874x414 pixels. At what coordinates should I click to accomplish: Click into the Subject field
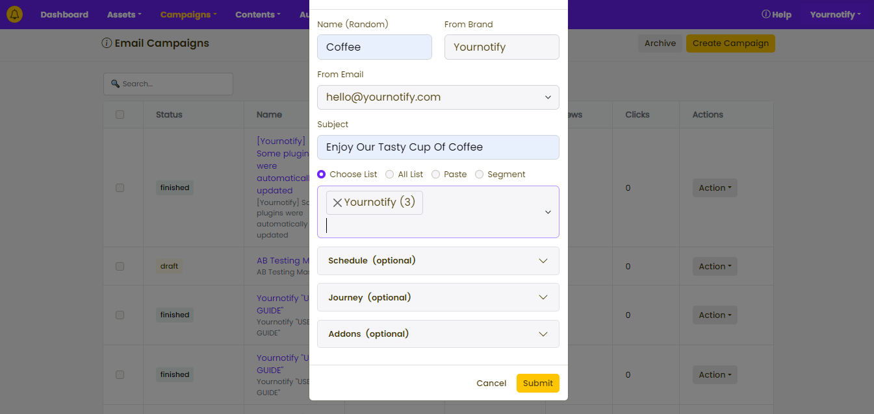(x=438, y=147)
